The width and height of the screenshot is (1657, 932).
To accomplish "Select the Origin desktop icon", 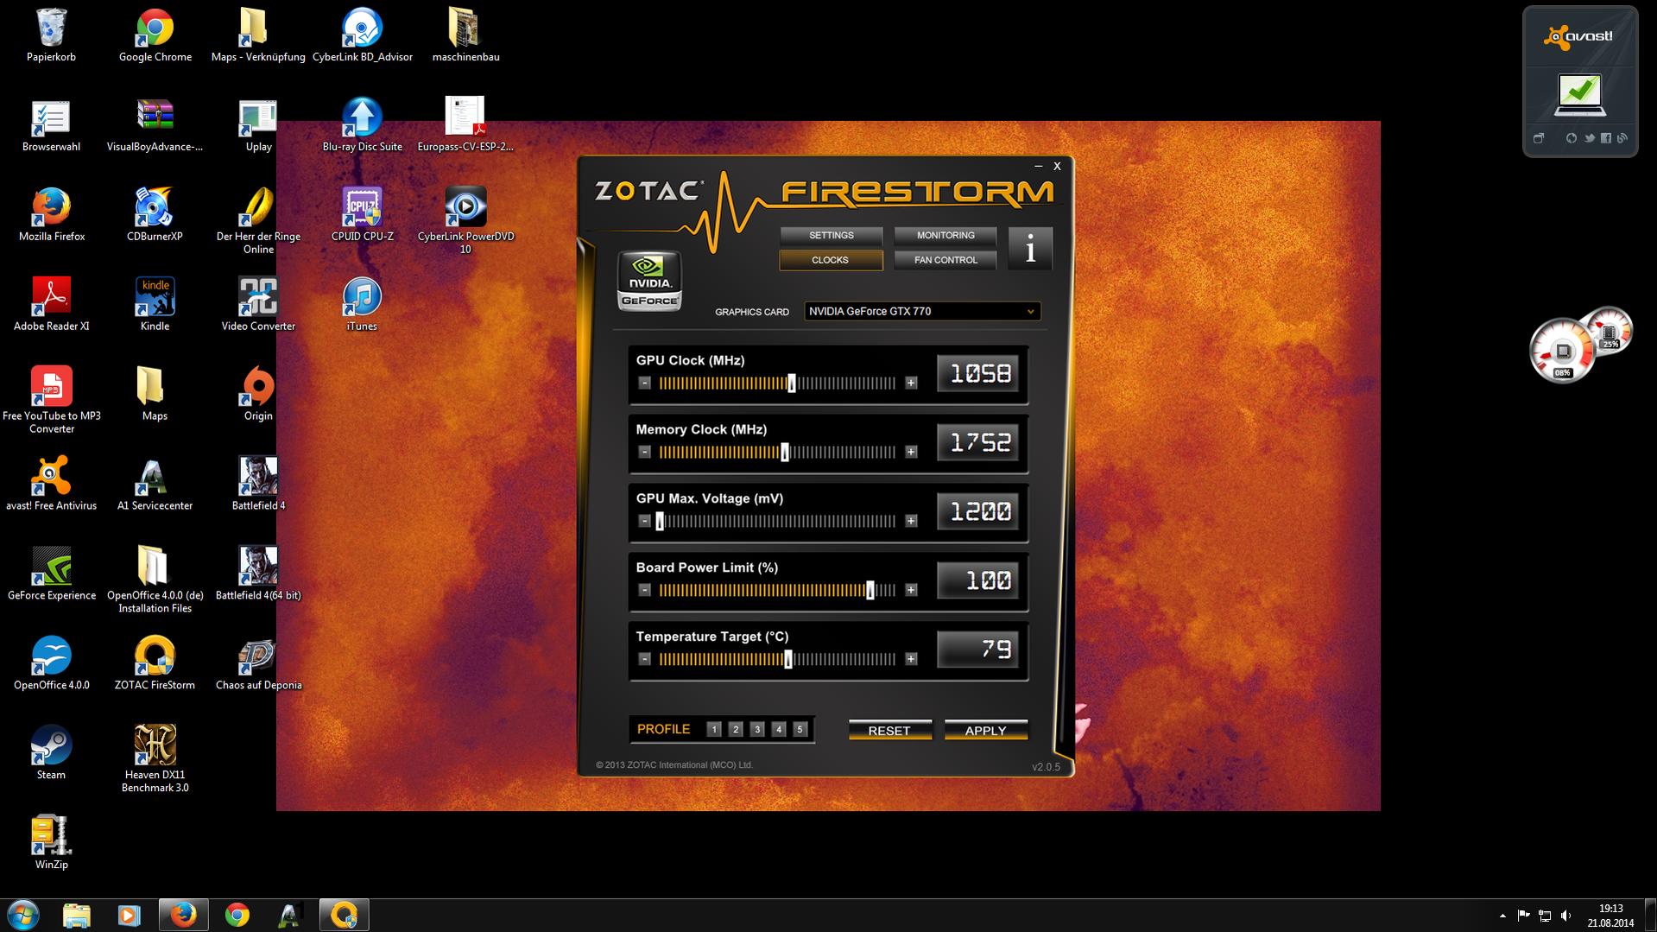I will point(258,395).
